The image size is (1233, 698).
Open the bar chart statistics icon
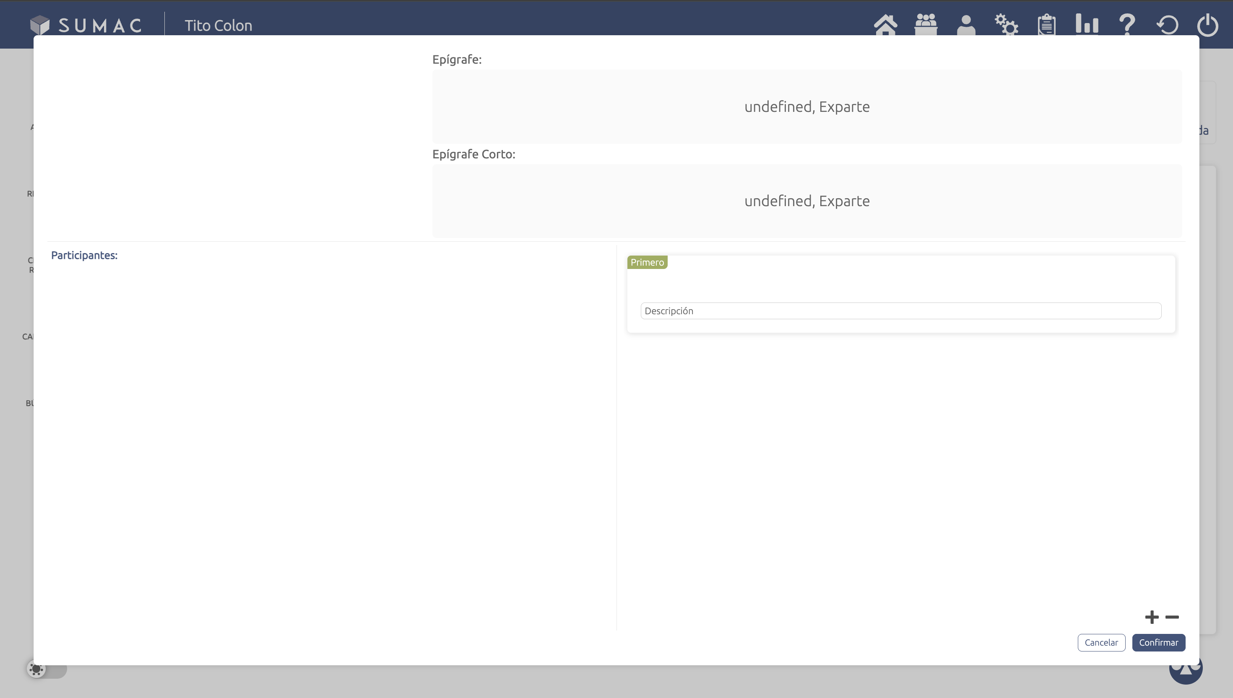pos(1087,24)
